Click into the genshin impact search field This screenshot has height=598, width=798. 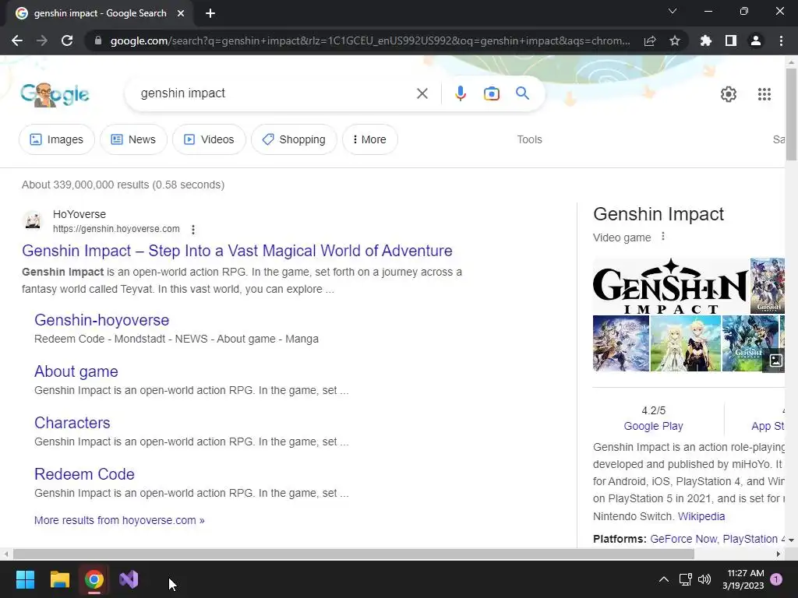275,93
